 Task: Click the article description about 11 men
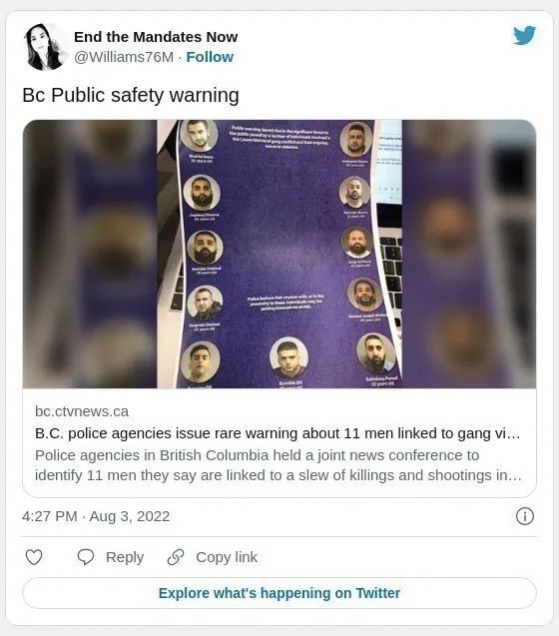tap(279, 465)
